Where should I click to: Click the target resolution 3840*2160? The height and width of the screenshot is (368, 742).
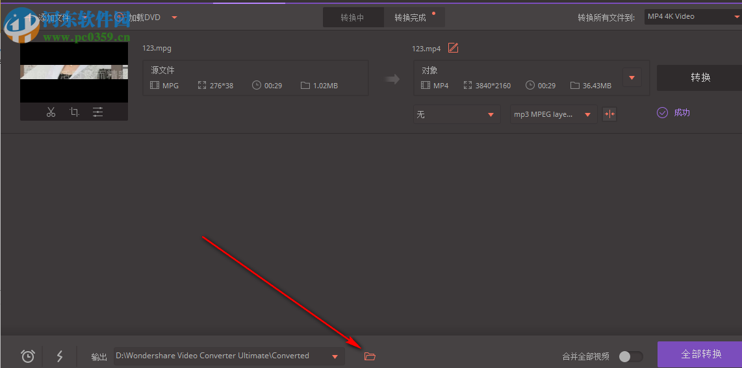point(492,86)
